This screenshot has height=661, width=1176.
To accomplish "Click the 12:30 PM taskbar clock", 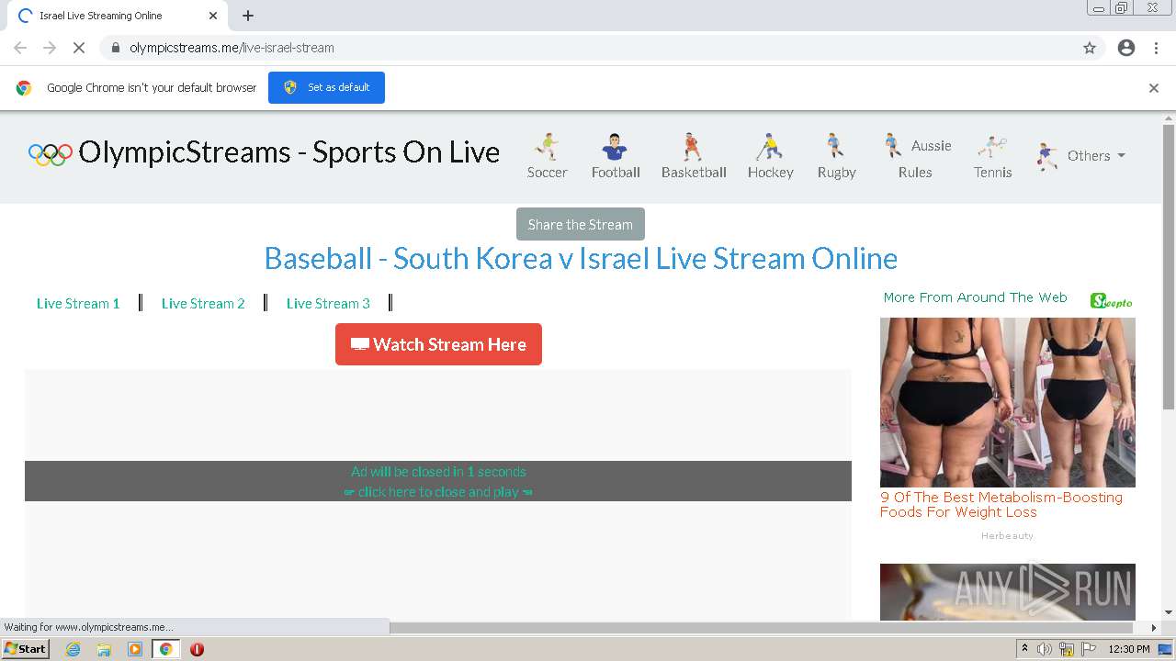I will pos(1129,649).
